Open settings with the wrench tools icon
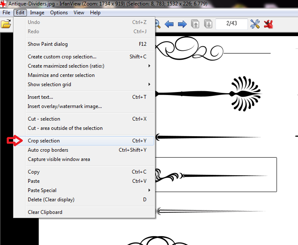298x245 pixels. click(255, 24)
